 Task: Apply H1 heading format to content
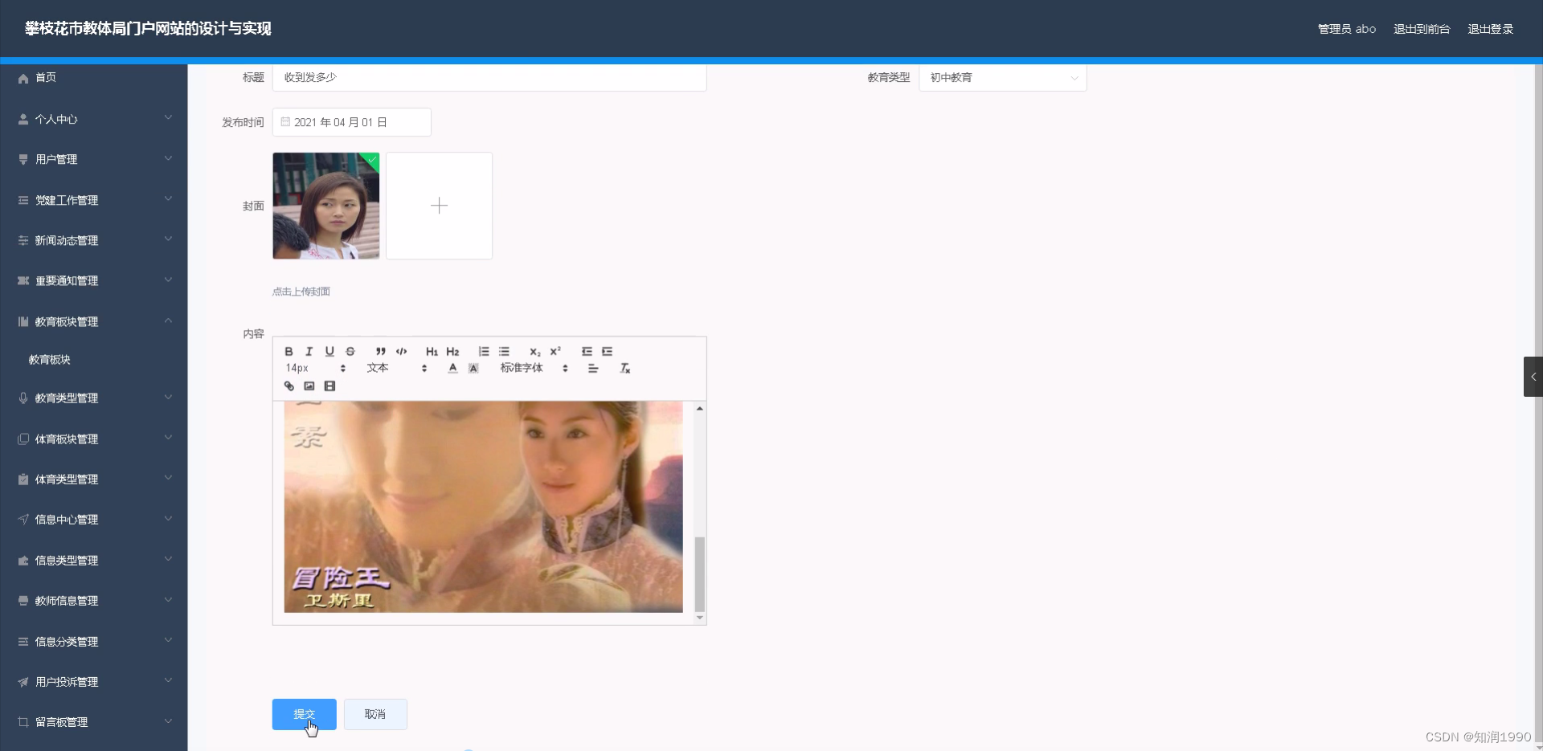click(x=432, y=351)
